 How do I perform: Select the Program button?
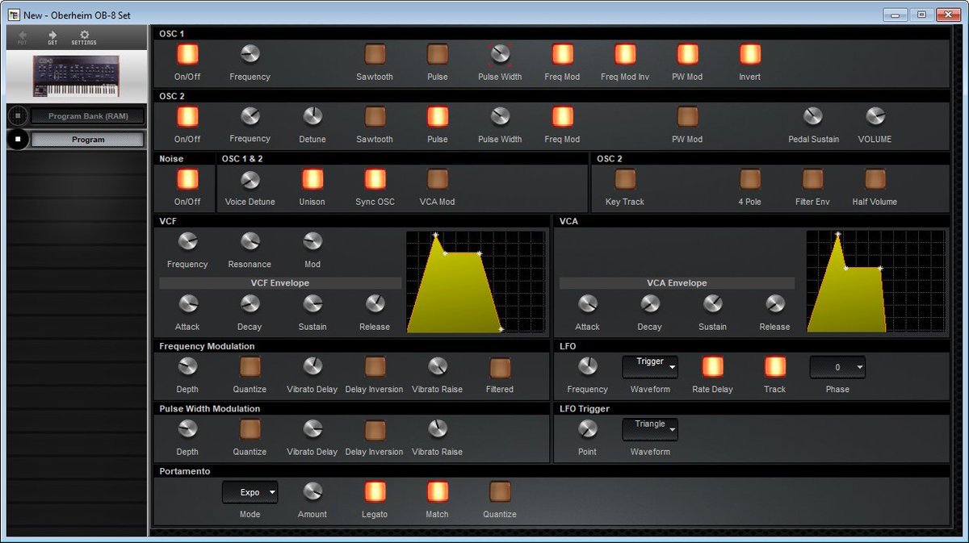click(88, 140)
